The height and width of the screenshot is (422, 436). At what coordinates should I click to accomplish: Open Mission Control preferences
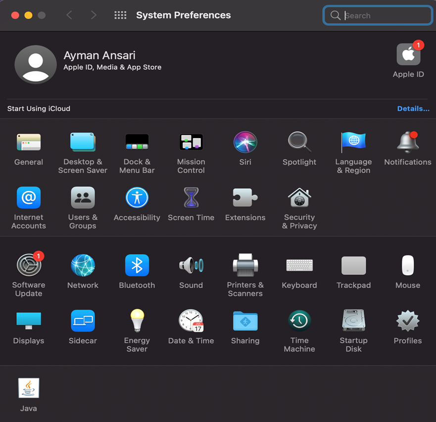[x=191, y=143]
